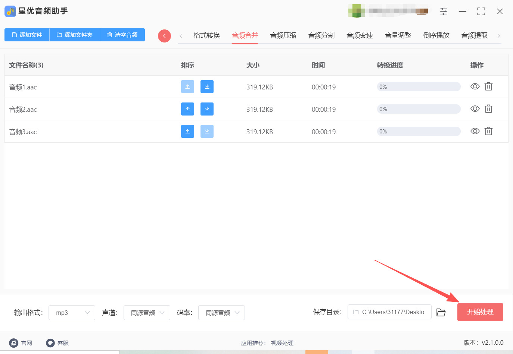Switch to 音频压缩 tab

pyautogui.click(x=283, y=35)
